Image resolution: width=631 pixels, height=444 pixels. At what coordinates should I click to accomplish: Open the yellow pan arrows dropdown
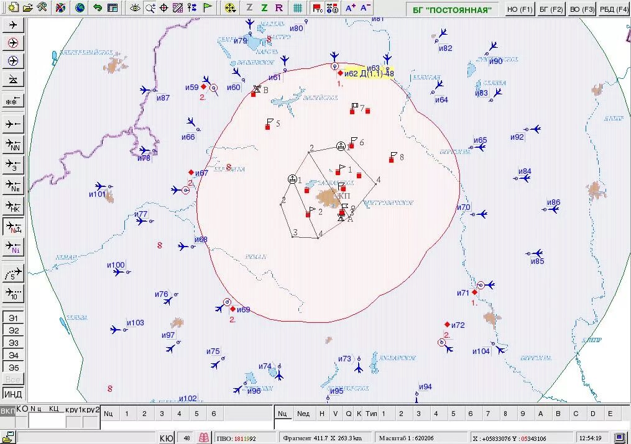coord(230,7)
